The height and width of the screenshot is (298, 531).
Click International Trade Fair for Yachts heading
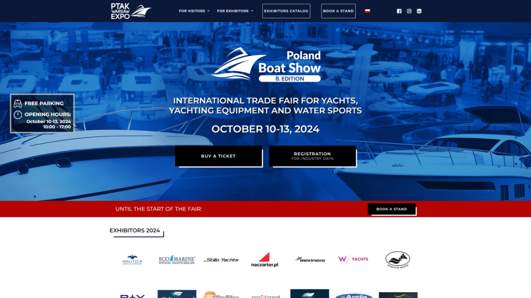tap(265, 106)
